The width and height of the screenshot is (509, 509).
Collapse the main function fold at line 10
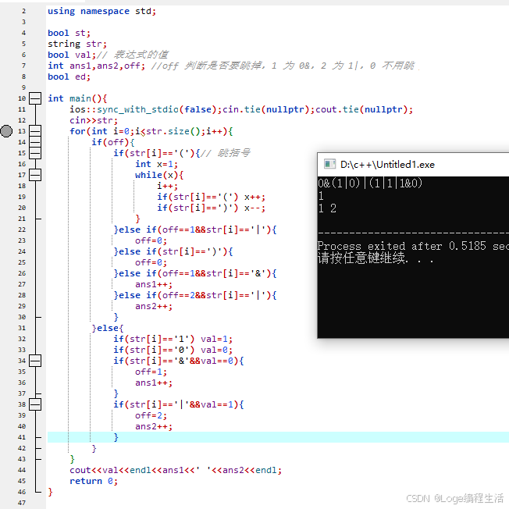35,98
